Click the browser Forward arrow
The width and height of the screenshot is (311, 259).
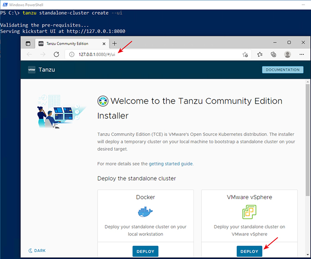[x=43, y=54]
